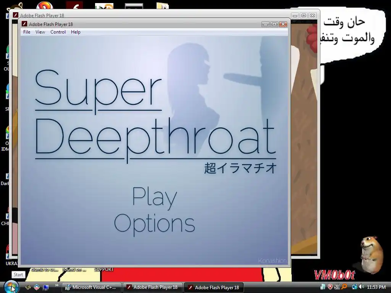The height and width of the screenshot is (293, 391).
Task: Open the Help menu
Action: click(x=76, y=32)
